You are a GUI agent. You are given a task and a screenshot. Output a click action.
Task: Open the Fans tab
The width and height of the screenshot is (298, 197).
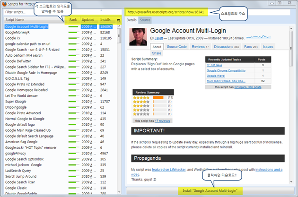251,47
